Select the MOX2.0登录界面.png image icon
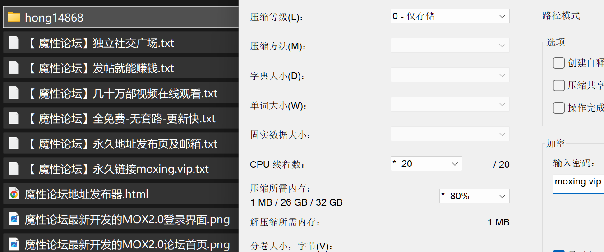Viewport: 604px width, 252px height. click(14, 220)
